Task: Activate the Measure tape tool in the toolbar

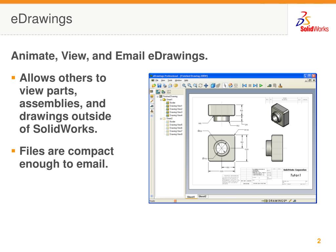Action: click(269, 86)
